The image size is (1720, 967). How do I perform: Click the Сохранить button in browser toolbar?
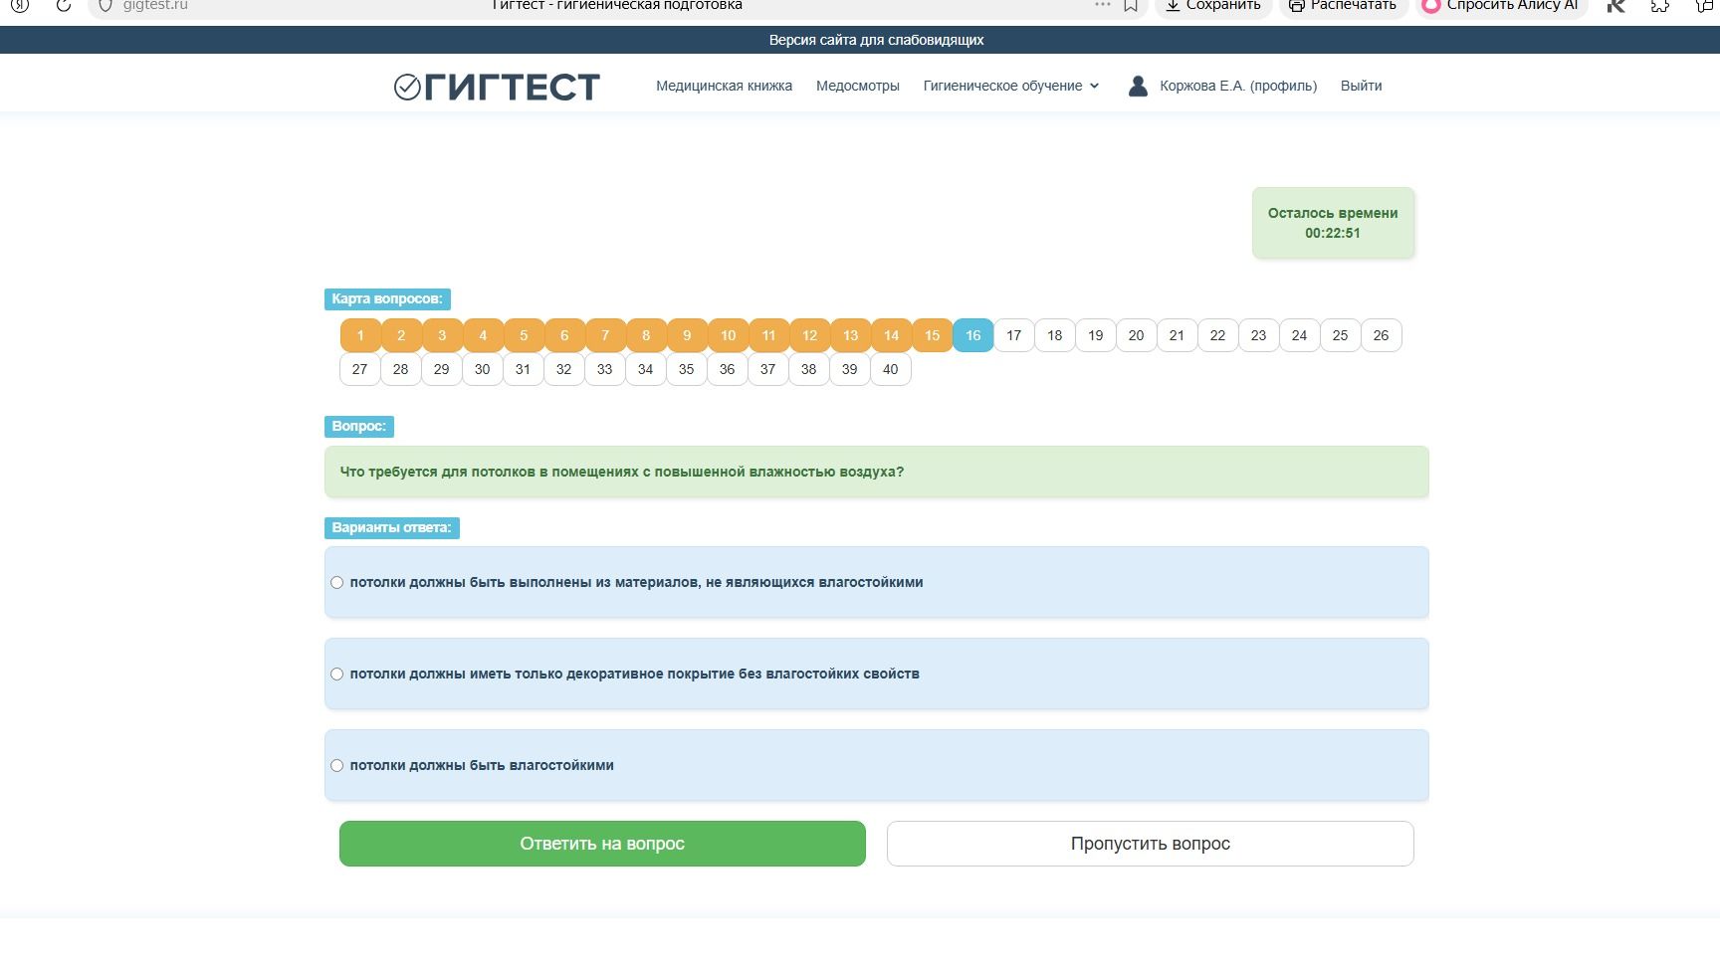pos(1212,5)
